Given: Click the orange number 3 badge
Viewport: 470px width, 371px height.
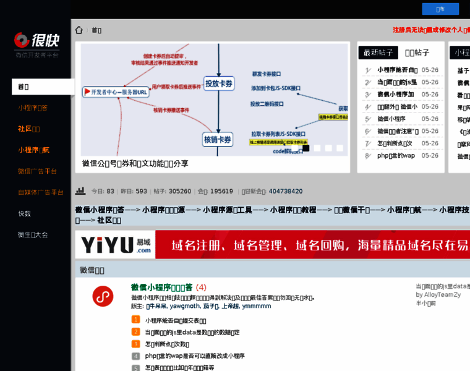Looking at the screenshot, I should click(x=136, y=344).
